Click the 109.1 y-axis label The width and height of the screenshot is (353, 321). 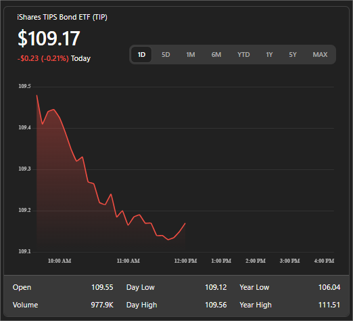24,251
